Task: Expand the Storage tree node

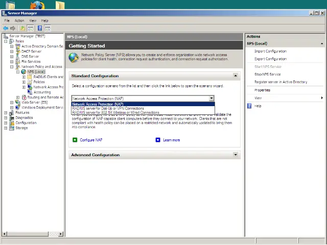Action: (6, 128)
